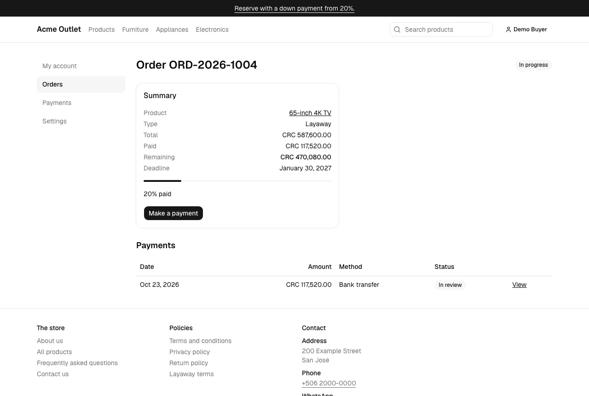
Task: Click the 20% paid progress bar
Action: coord(237,181)
